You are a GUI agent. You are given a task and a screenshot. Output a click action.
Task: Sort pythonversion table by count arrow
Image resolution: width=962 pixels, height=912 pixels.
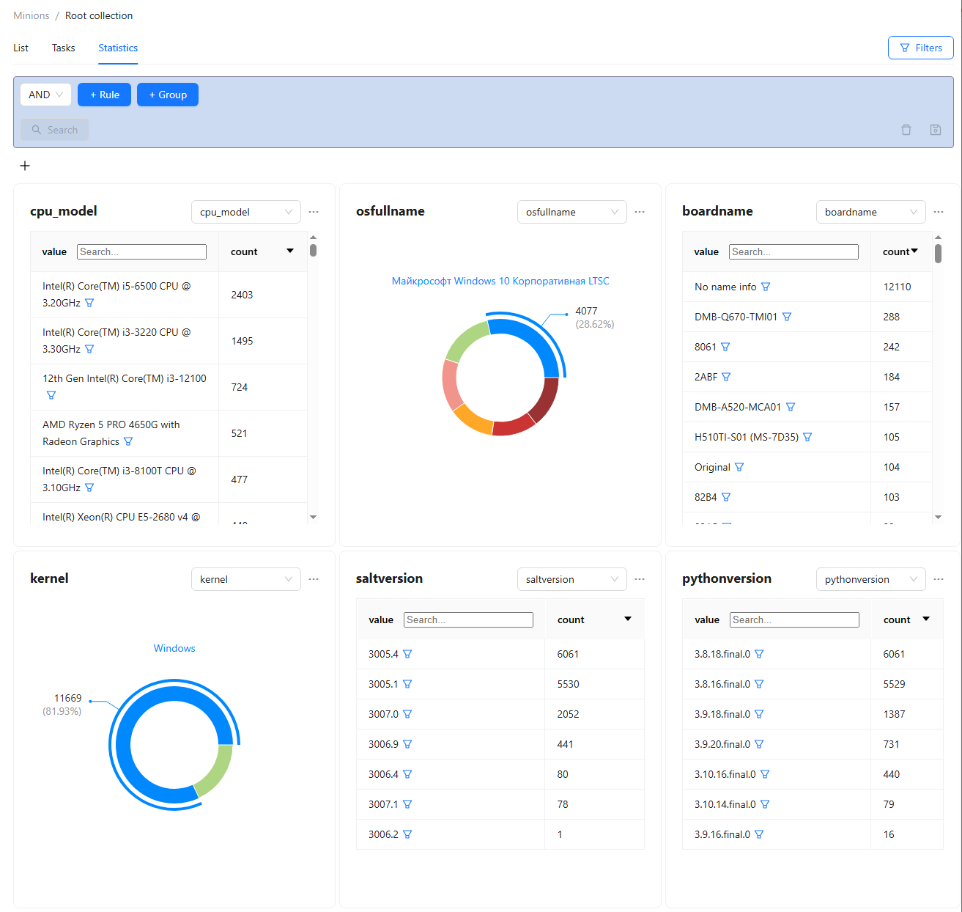926,619
